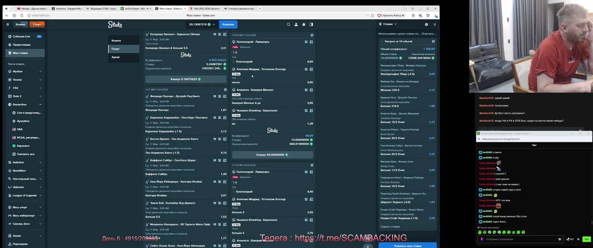The height and width of the screenshot is (248, 593).
Task: Open receipt icon for 11:10 PM bet
Action: point(312,165)
